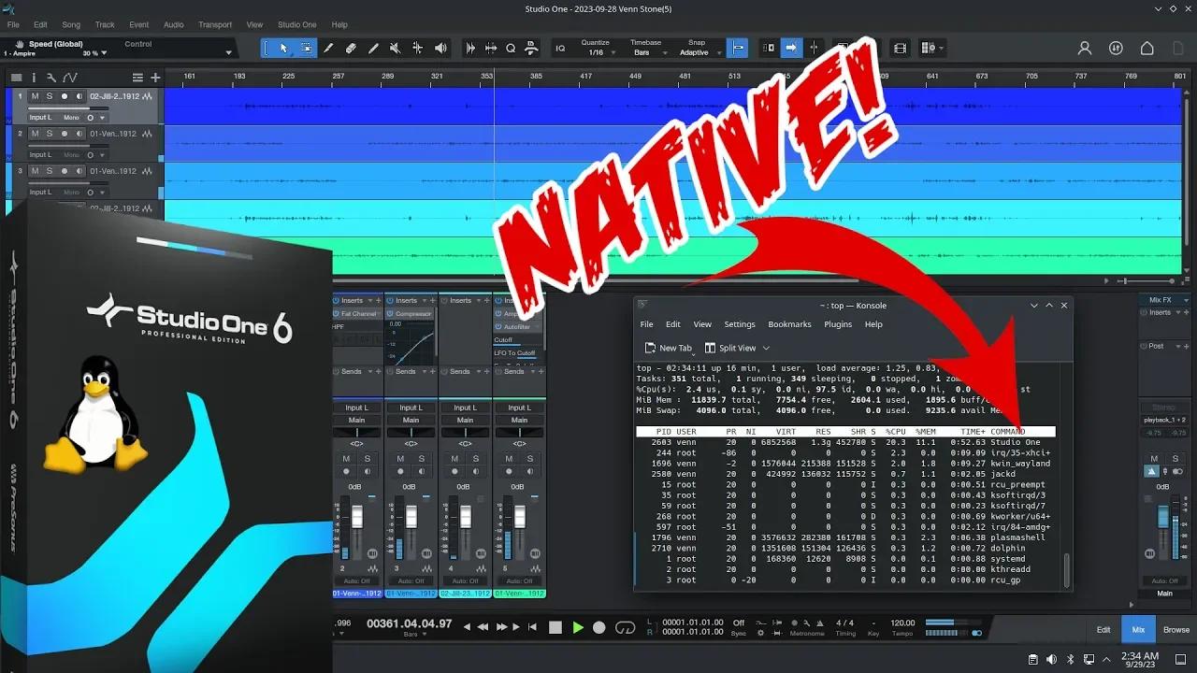Open the video player filmstrip icon
Viewport: 1197px width, 673px height.
click(x=900, y=48)
